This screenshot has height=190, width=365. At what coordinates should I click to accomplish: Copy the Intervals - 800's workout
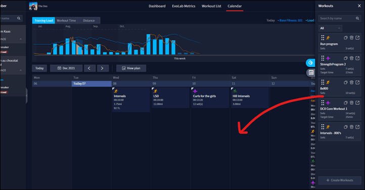click(x=346, y=127)
